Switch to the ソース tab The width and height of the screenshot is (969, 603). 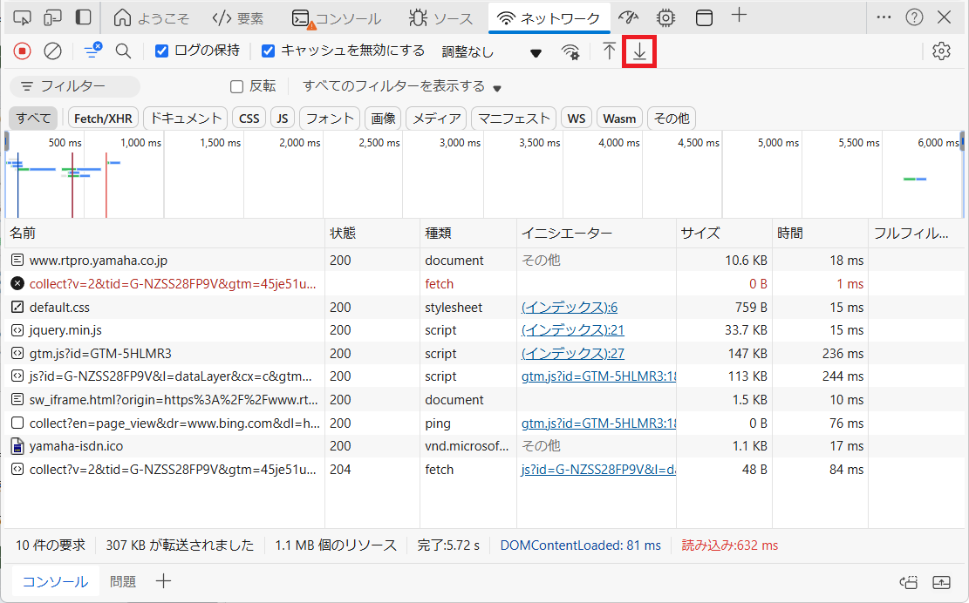[x=440, y=18]
